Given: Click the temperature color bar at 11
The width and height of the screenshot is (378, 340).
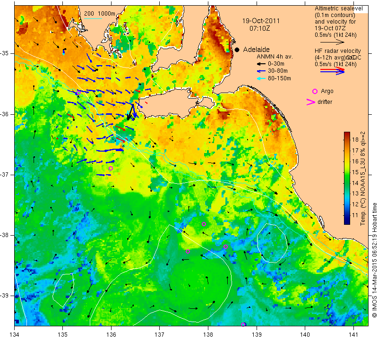Looking at the screenshot, I should (x=347, y=215).
